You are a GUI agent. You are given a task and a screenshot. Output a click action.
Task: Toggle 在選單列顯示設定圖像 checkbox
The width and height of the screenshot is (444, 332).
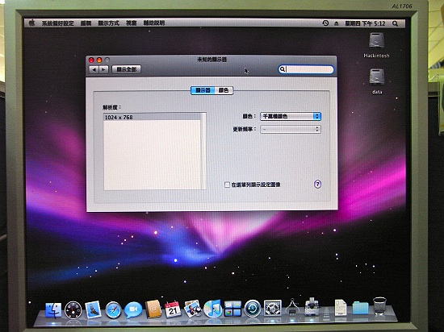227,185
